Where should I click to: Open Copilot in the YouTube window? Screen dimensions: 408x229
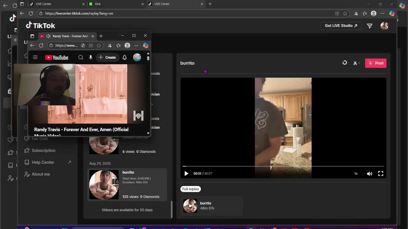[146, 45]
